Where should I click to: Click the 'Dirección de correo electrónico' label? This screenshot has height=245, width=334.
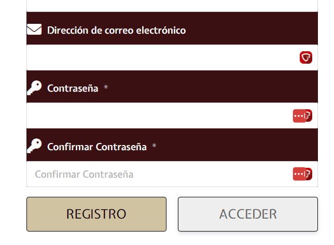click(x=117, y=30)
